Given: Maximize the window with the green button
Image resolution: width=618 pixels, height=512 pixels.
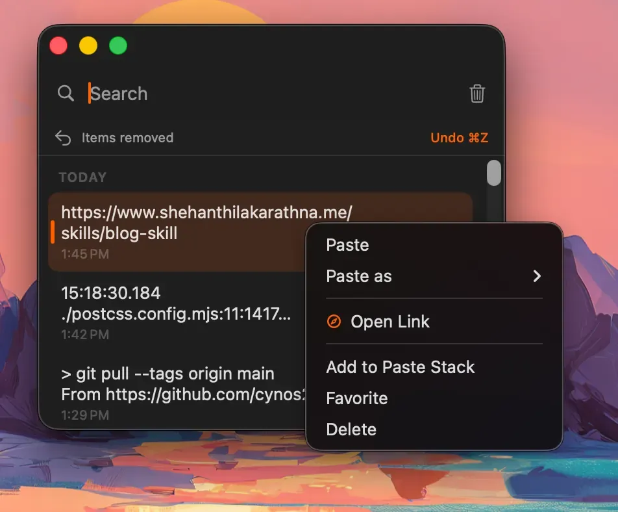Looking at the screenshot, I should tap(118, 45).
